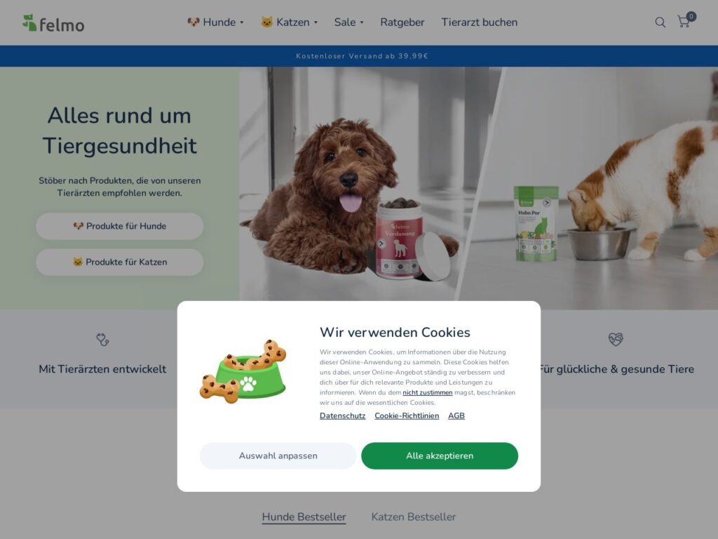This screenshot has height=539, width=718.
Task: Open the Datenschutz link
Action: point(342,415)
